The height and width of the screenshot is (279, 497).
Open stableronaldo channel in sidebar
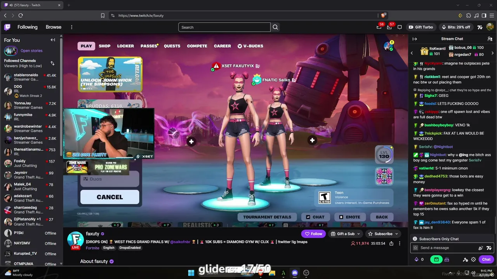tap(30, 77)
